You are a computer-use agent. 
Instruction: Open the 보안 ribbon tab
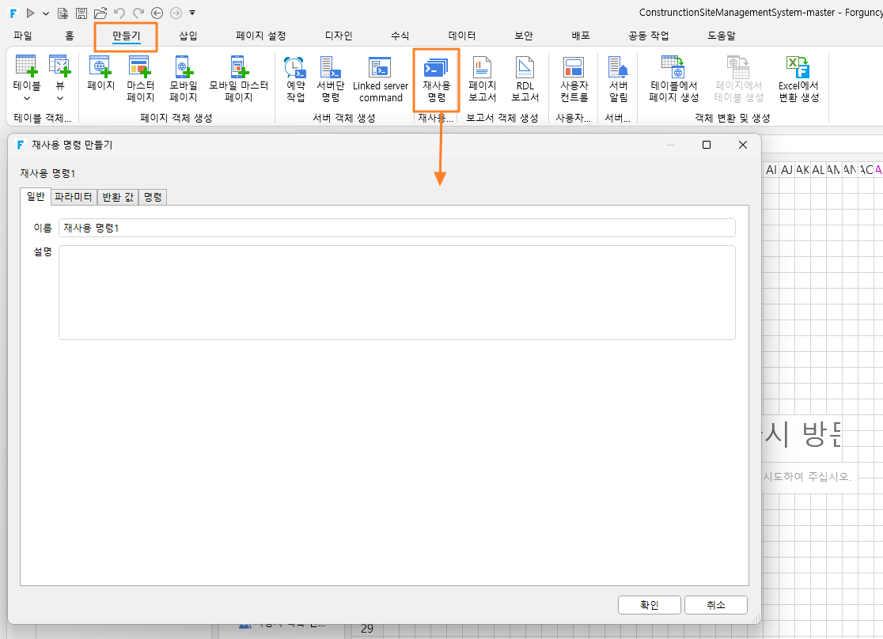tap(524, 36)
